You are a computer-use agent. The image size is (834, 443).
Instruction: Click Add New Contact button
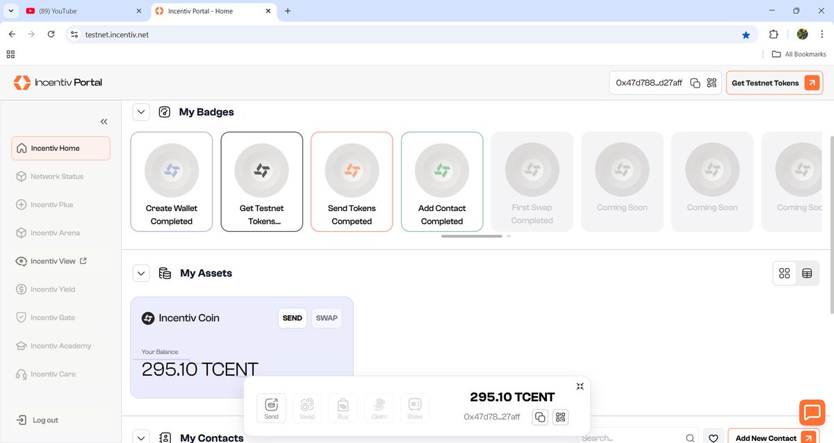tap(774, 437)
